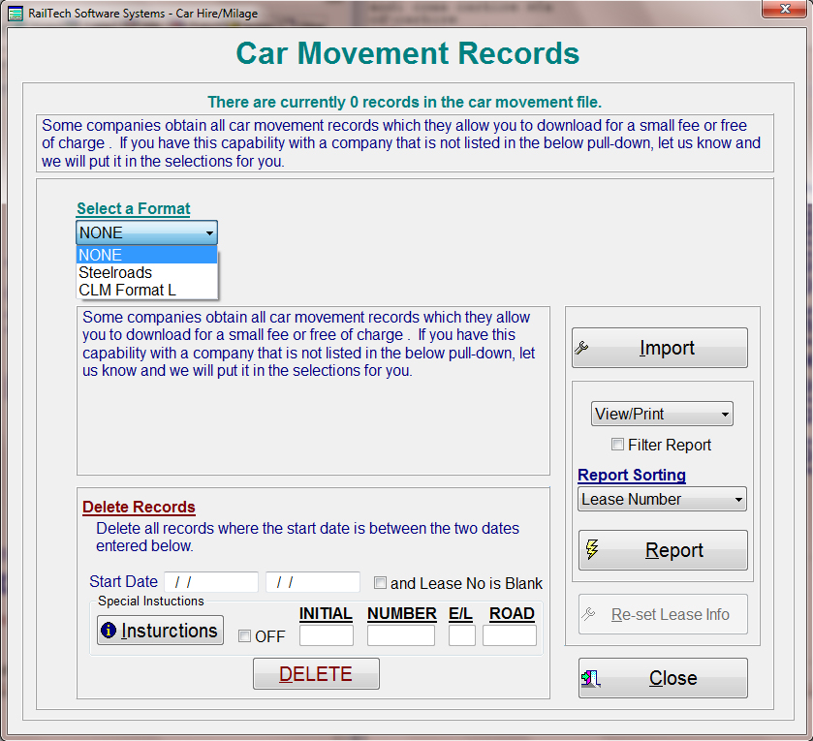This screenshot has height=741, width=813.
Task: Click the Report button label
Action: pyautogui.click(x=674, y=550)
